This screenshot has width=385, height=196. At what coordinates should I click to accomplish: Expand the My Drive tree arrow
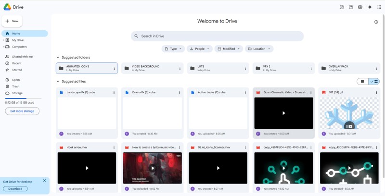(x=4, y=40)
